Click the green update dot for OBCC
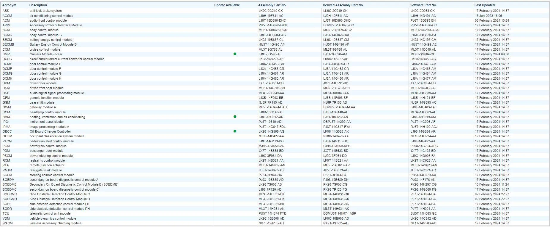550x227 pixels. pos(235,131)
